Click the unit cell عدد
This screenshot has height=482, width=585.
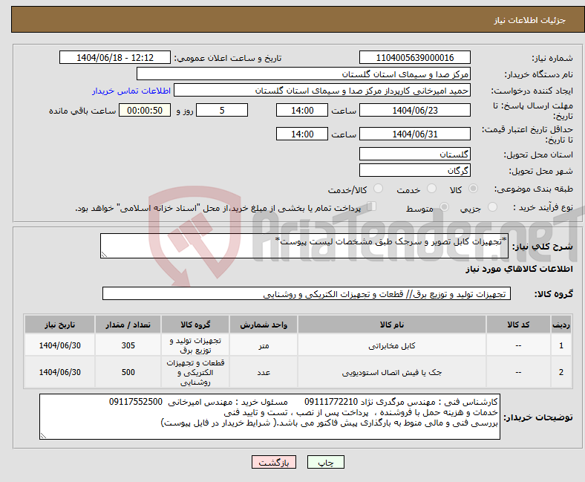tap(264, 372)
